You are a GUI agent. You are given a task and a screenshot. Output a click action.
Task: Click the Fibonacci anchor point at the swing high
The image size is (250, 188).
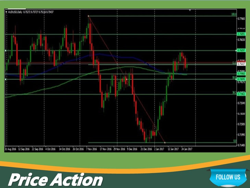click(x=89, y=16)
